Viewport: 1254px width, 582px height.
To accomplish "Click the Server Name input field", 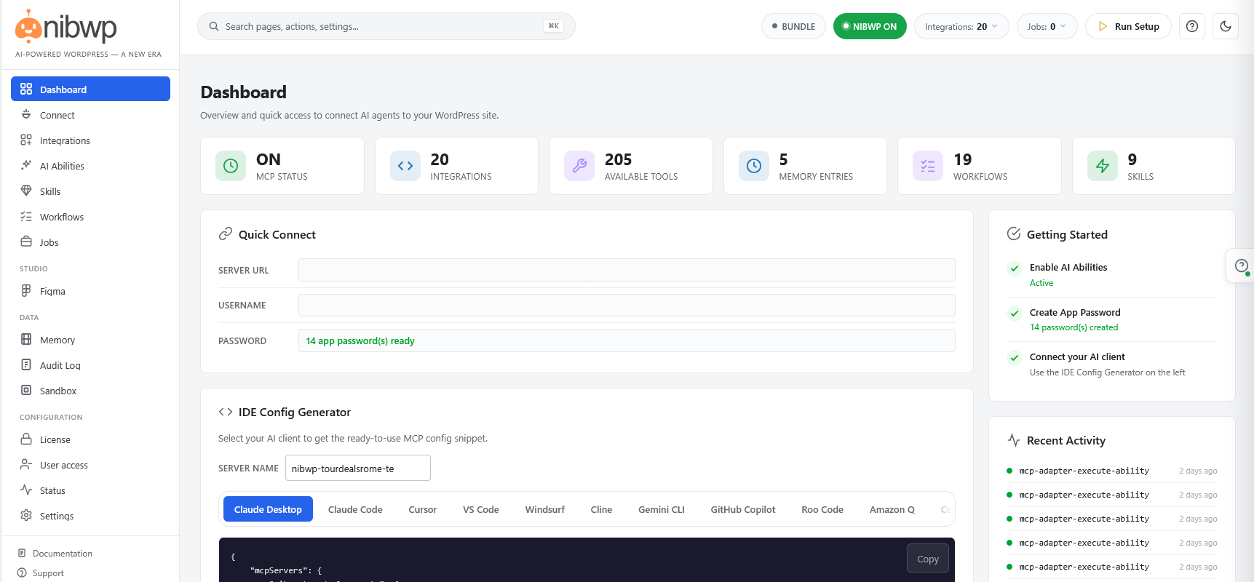I will 358,468.
